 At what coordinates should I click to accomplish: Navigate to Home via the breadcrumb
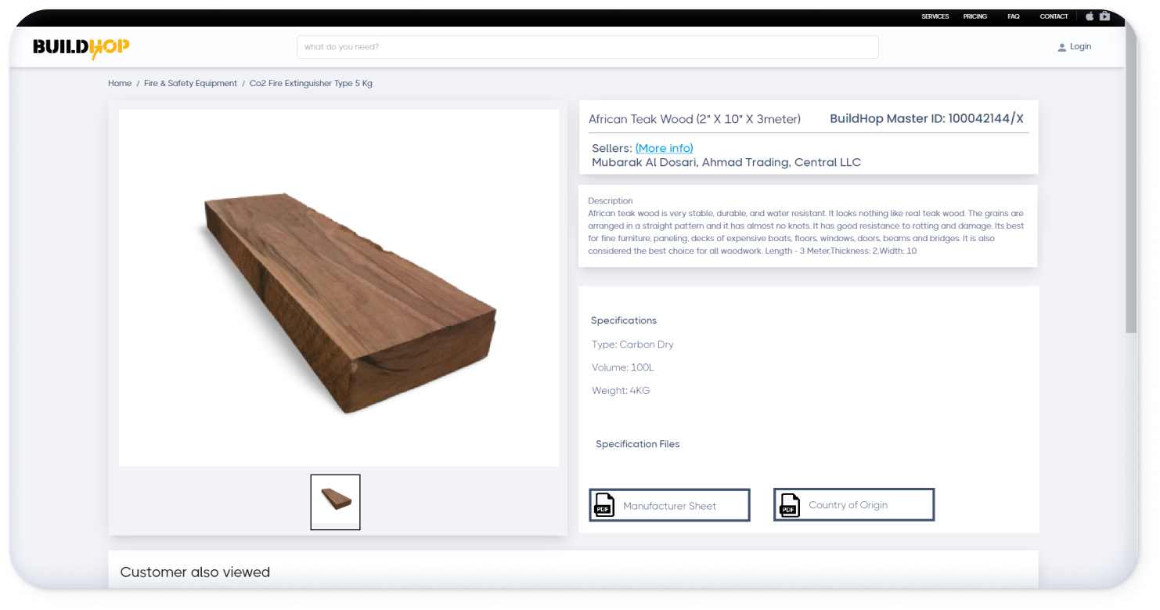click(x=120, y=83)
